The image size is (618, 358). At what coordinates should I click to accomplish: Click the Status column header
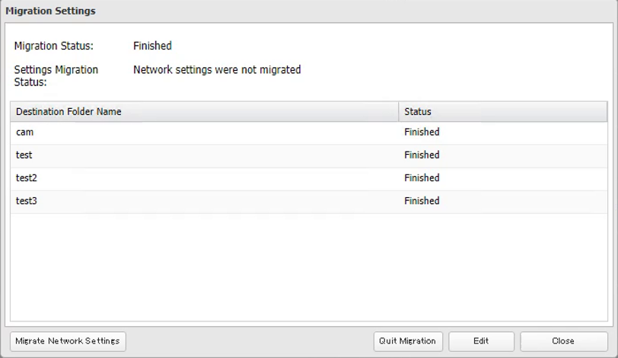coord(418,112)
